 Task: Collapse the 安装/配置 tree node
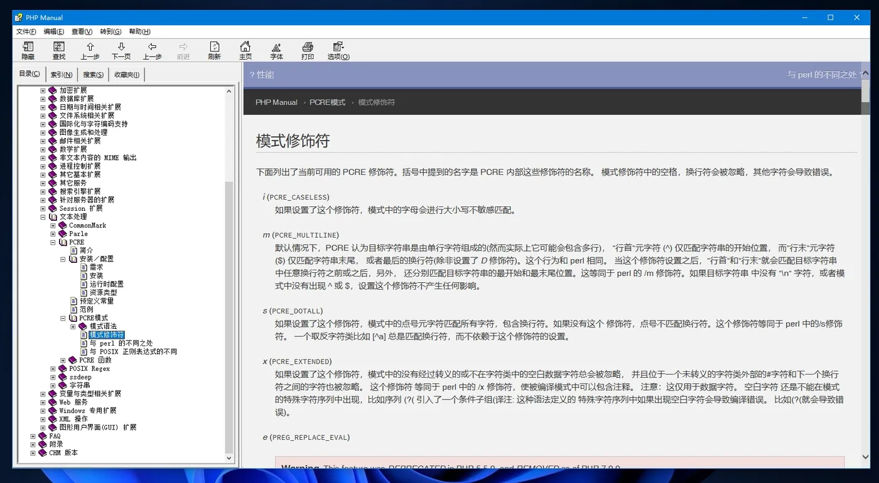click(63, 259)
